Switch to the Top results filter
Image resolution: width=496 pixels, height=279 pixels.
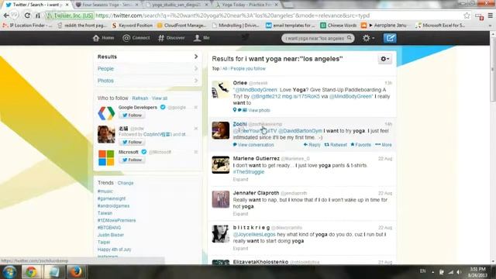[x=215, y=69]
